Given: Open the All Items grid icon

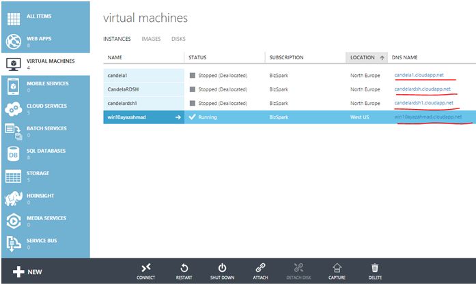Looking at the screenshot, I should tap(14, 19).
